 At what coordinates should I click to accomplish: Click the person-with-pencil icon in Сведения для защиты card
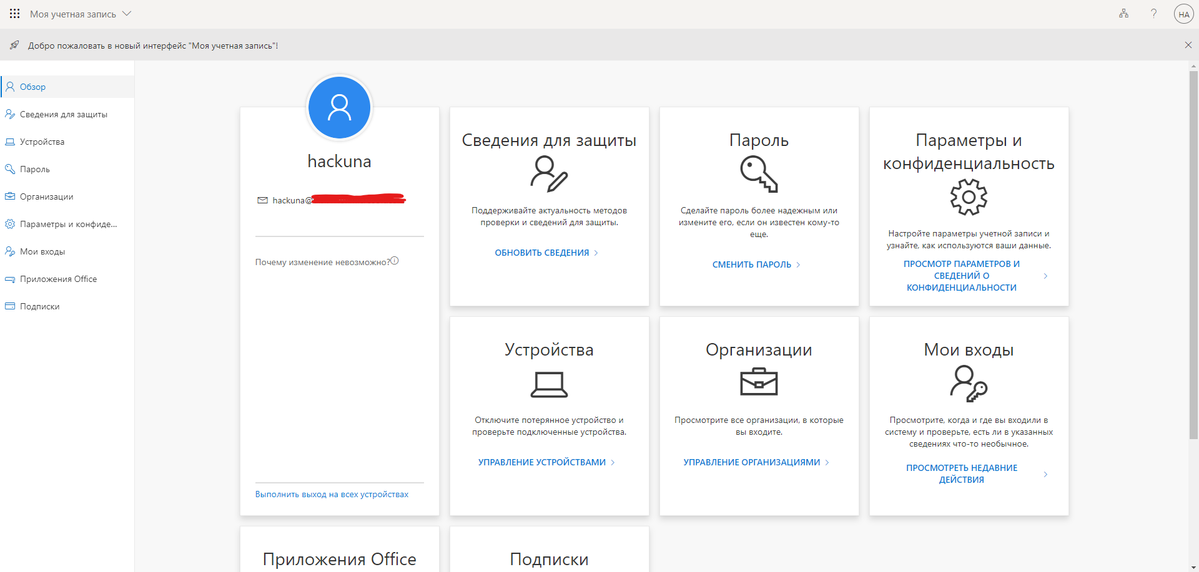tap(549, 174)
